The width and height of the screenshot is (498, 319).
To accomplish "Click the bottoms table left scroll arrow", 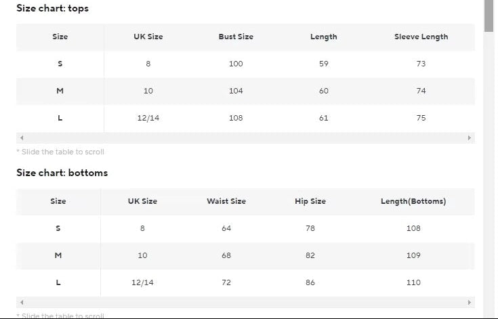I will tap(22, 302).
